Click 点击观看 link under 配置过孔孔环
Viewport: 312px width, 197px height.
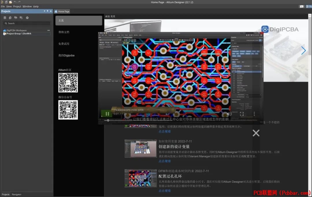tap(165, 191)
